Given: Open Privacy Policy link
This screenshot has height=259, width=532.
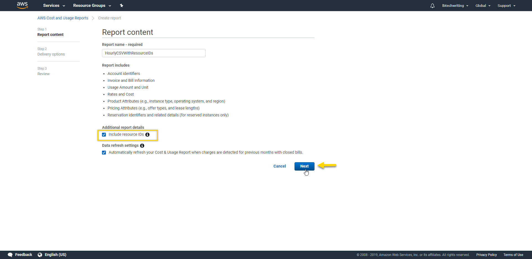Looking at the screenshot, I should (486, 255).
